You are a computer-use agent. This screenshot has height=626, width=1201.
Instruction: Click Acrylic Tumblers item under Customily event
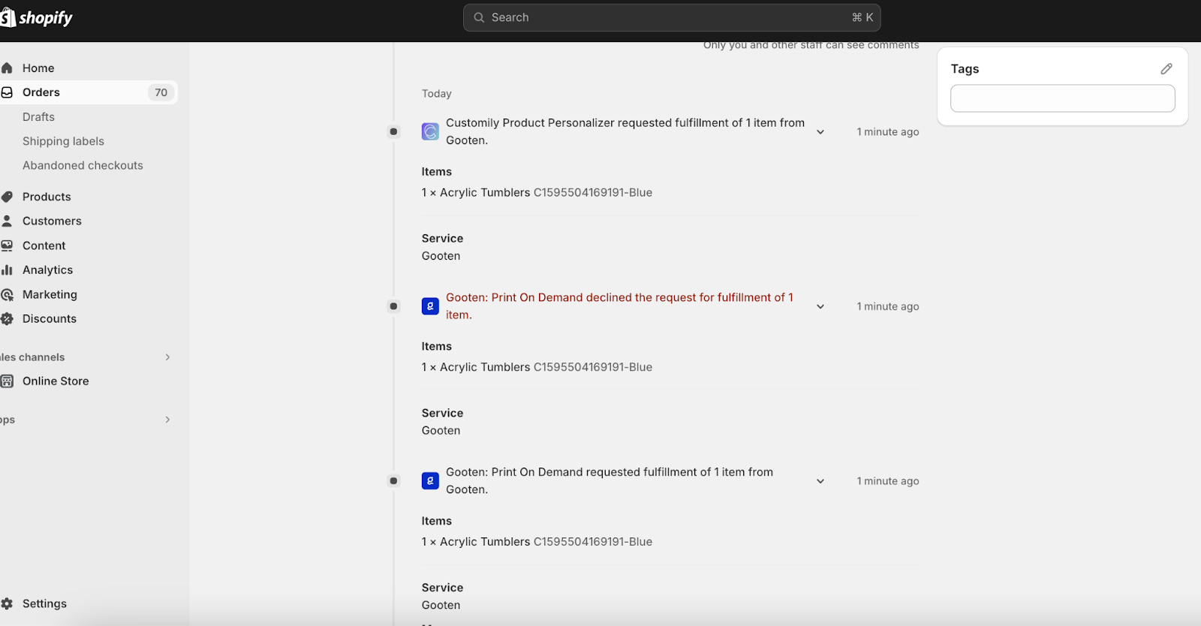(537, 193)
